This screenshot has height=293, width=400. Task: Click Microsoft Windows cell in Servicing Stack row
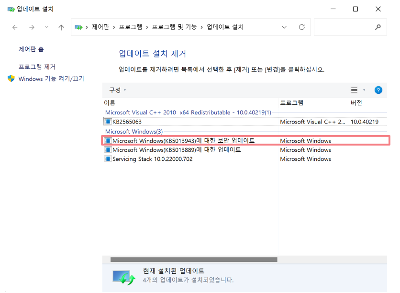pyautogui.click(x=305, y=159)
